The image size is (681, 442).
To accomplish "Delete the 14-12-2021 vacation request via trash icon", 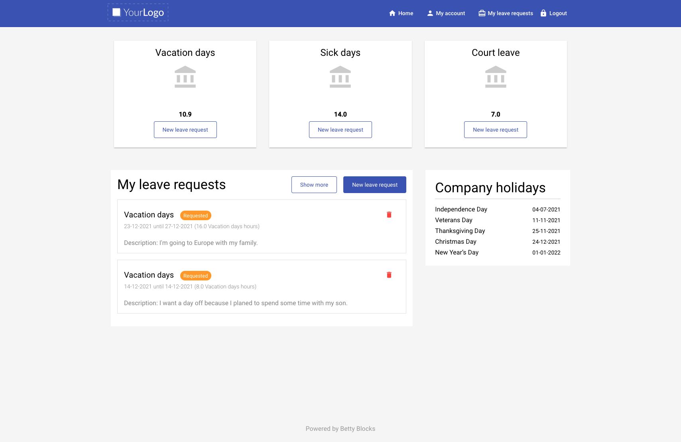I will coord(389,274).
